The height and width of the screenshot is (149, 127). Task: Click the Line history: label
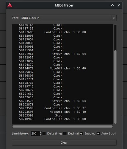pyautogui.click(x=20, y=134)
